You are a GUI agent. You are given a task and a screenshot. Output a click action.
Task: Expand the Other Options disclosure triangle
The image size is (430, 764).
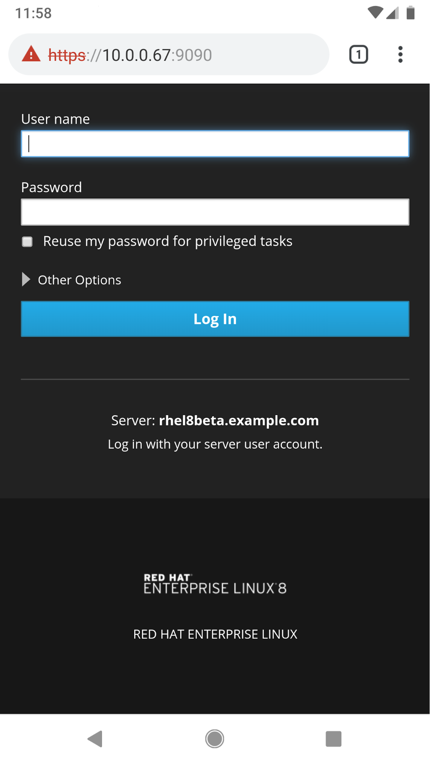26,279
